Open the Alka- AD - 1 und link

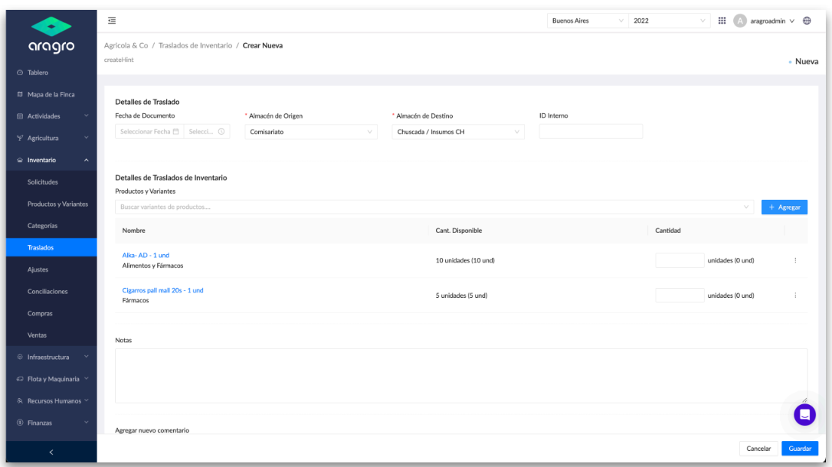(146, 255)
